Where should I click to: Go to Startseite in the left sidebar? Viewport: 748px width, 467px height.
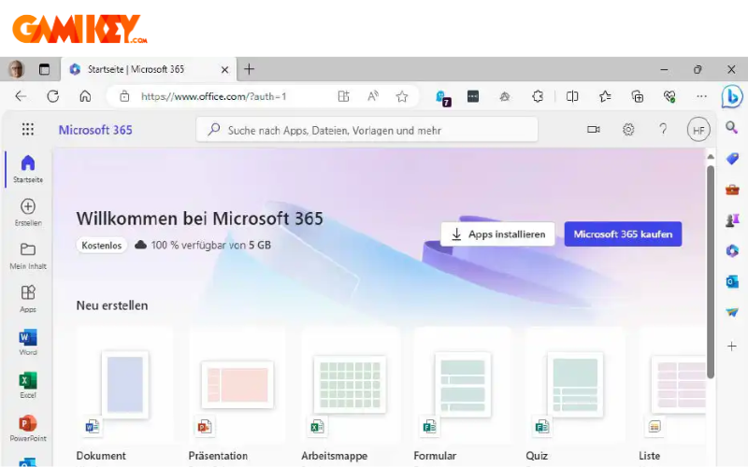(x=28, y=169)
